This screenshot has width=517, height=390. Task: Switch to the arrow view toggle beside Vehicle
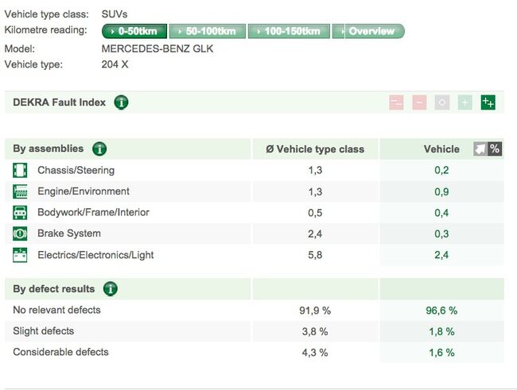480,149
